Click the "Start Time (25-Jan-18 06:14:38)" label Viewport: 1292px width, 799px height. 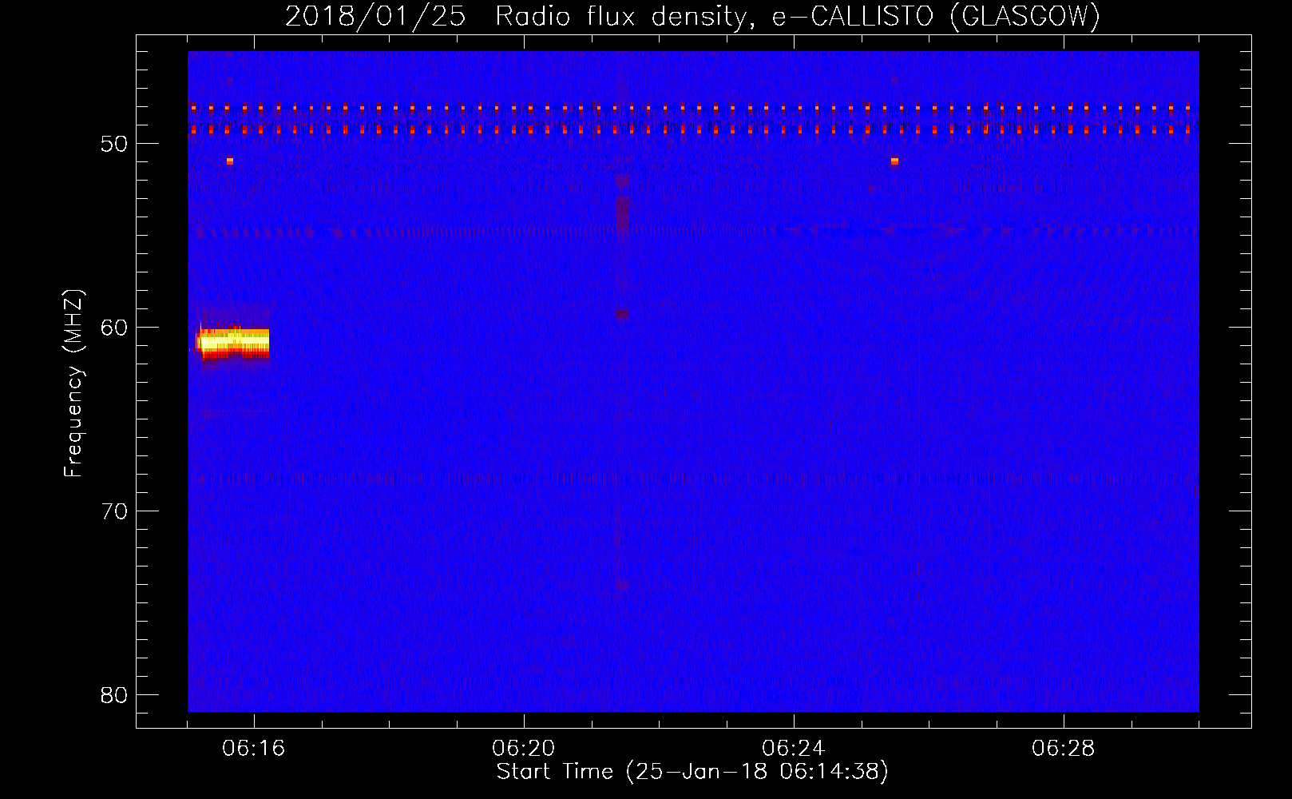(x=692, y=772)
